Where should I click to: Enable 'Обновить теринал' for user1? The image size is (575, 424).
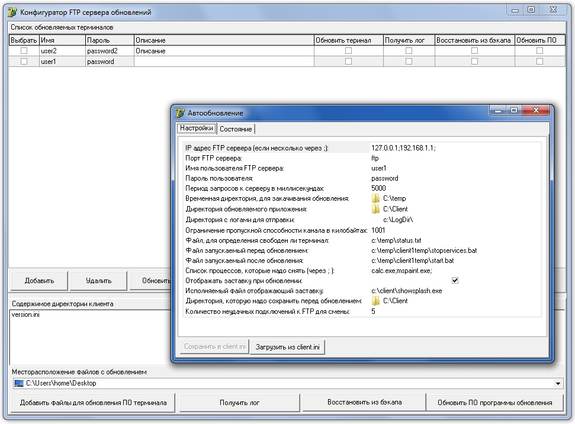coord(348,61)
